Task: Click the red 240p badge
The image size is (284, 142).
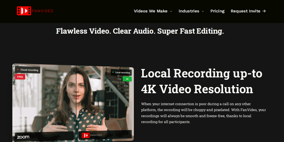Action: pos(20,77)
